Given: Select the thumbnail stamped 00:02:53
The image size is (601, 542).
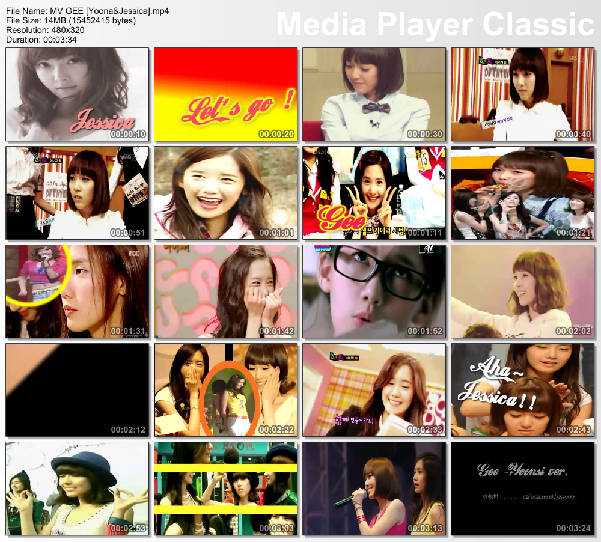Looking at the screenshot, I should [78, 489].
